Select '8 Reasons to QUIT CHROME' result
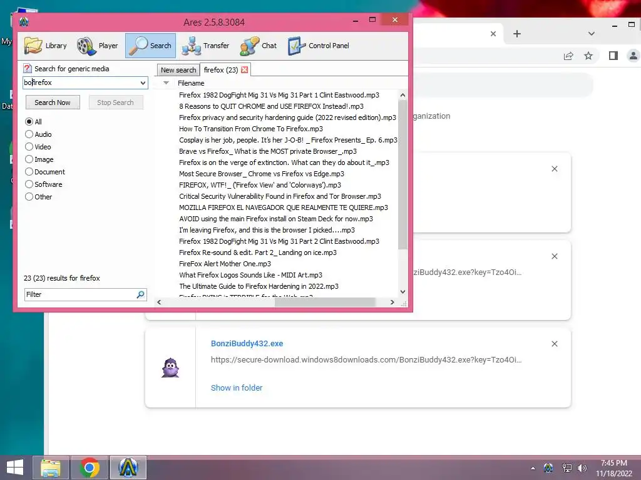Viewport: 641px width, 480px height. coord(271,106)
